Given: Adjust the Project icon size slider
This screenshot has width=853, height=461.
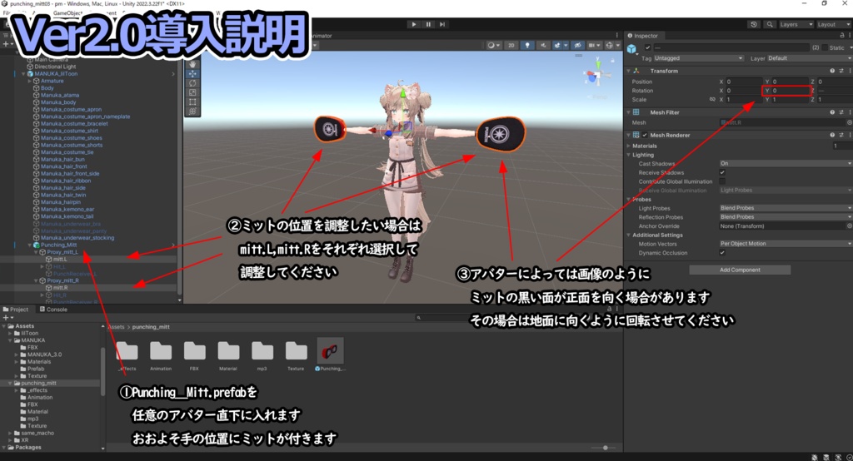Looking at the screenshot, I should [605, 448].
